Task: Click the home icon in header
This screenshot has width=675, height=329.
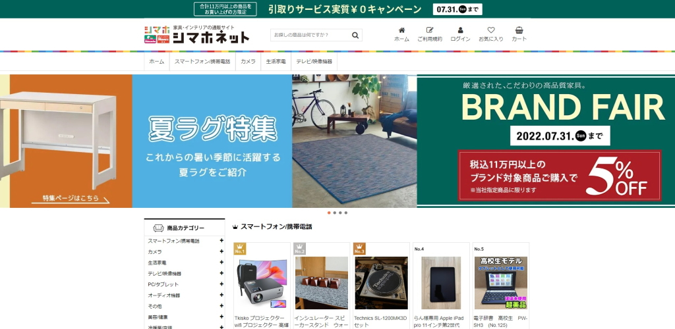Action: (401, 30)
